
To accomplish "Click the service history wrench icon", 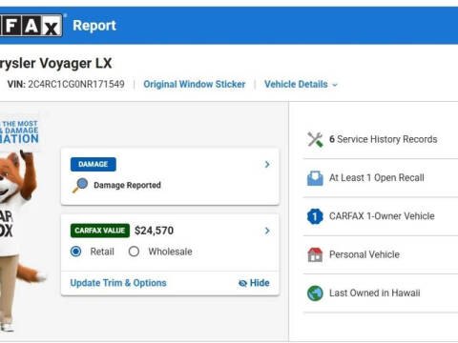I will click(x=315, y=139).
